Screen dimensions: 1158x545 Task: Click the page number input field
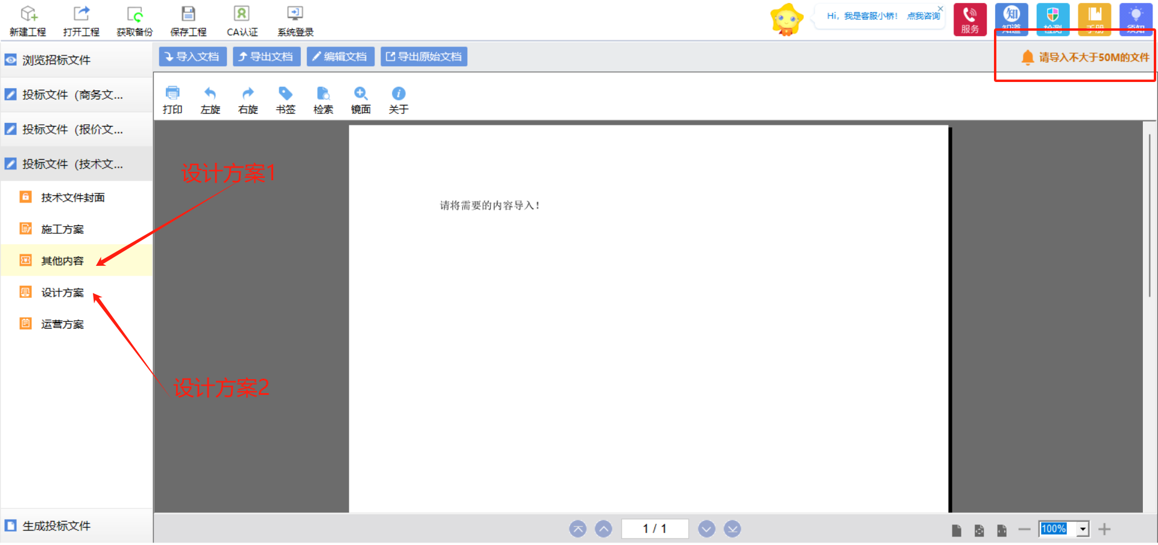654,529
